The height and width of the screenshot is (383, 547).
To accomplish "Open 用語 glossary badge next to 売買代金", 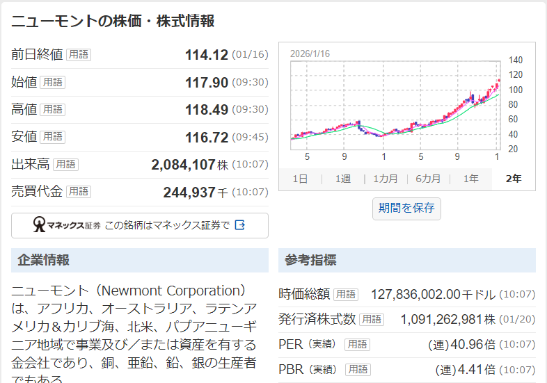I will pos(79,192).
